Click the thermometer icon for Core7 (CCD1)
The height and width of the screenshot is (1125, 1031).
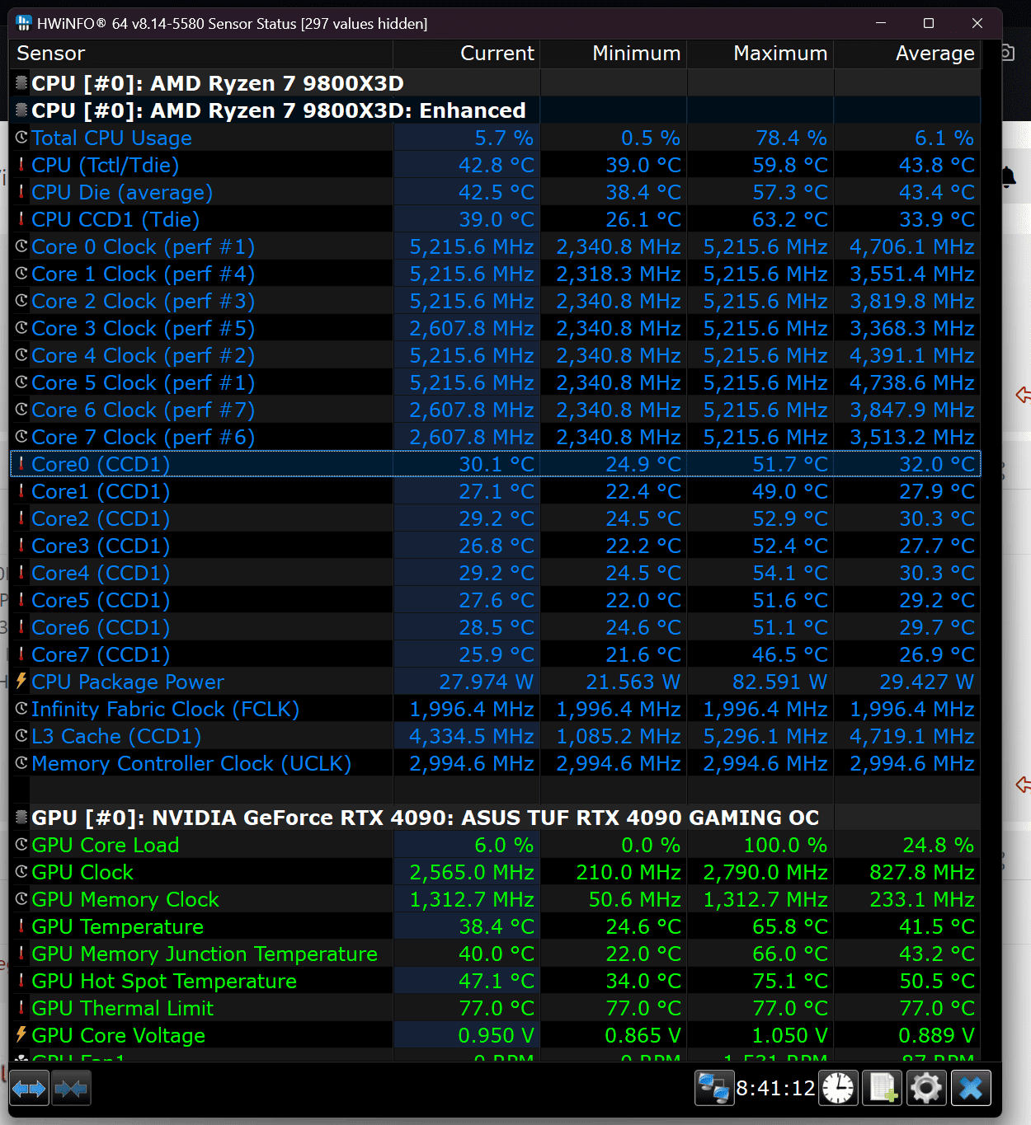[x=21, y=654]
